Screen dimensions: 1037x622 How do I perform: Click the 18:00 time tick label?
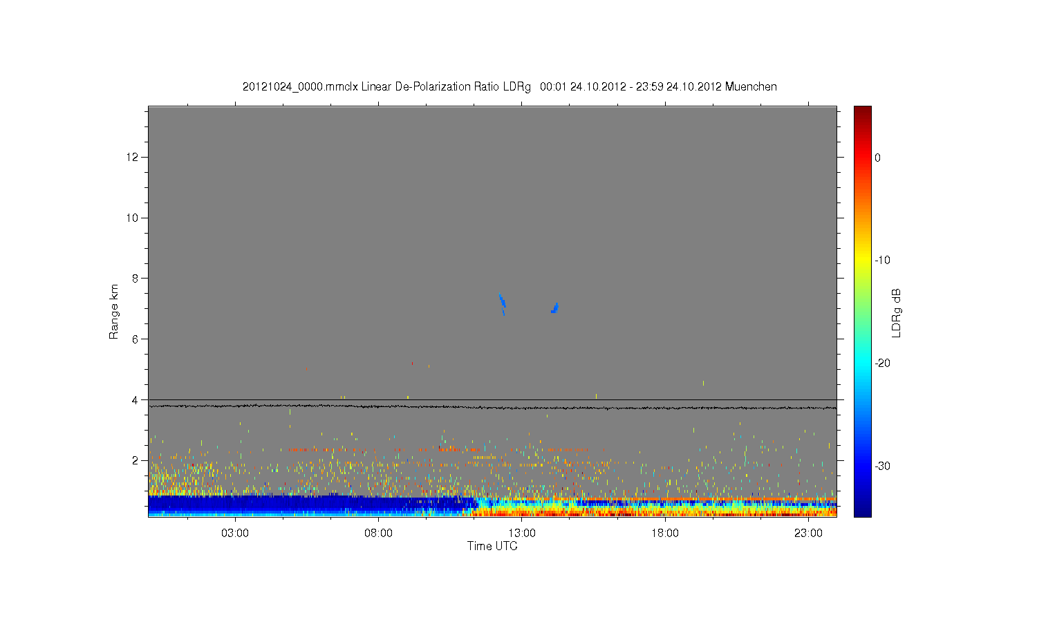(x=665, y=534)
